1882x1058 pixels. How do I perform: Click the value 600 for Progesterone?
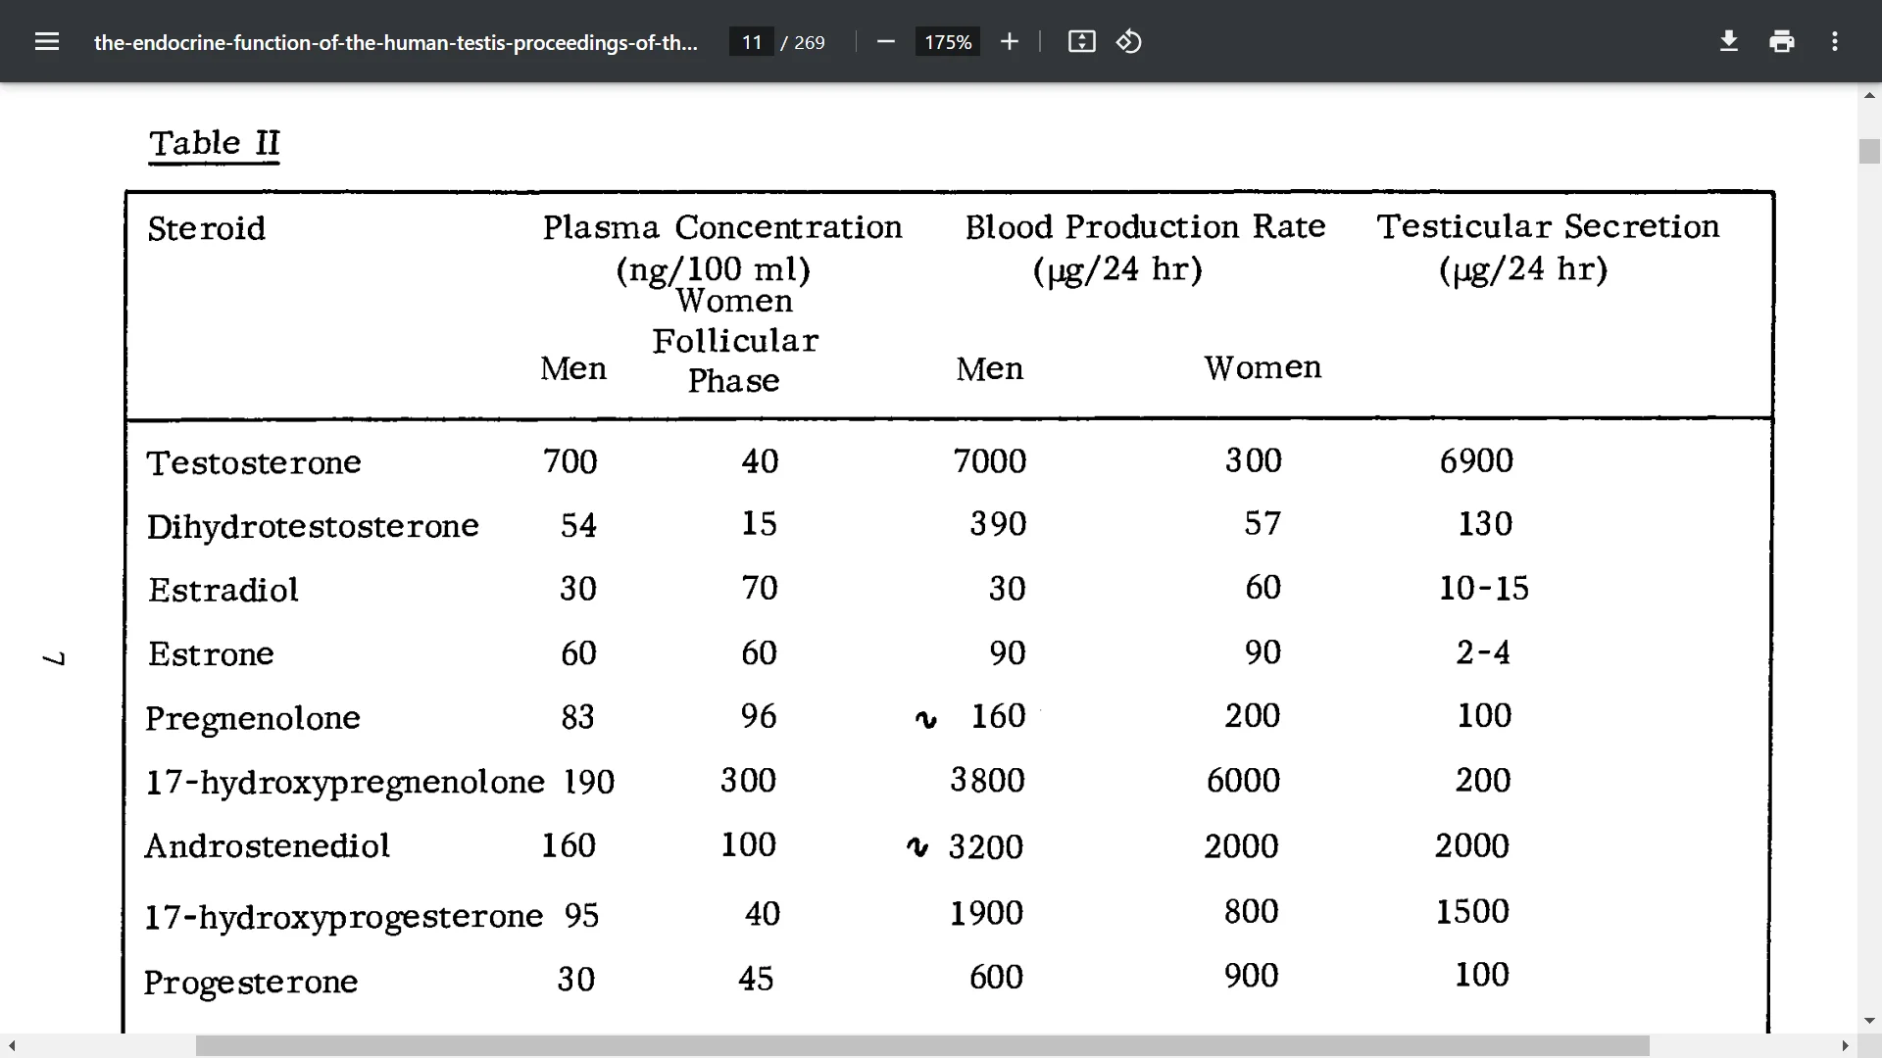(996, 977)
